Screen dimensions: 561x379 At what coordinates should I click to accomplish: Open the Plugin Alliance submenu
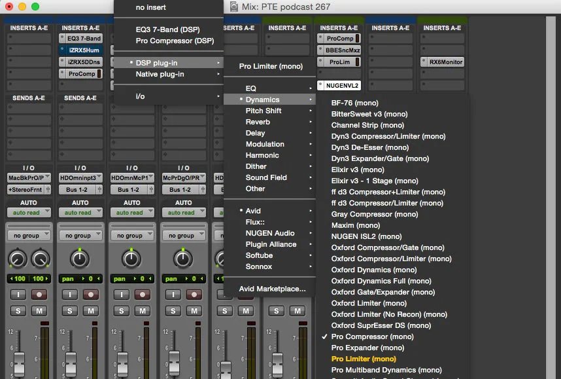270,244
